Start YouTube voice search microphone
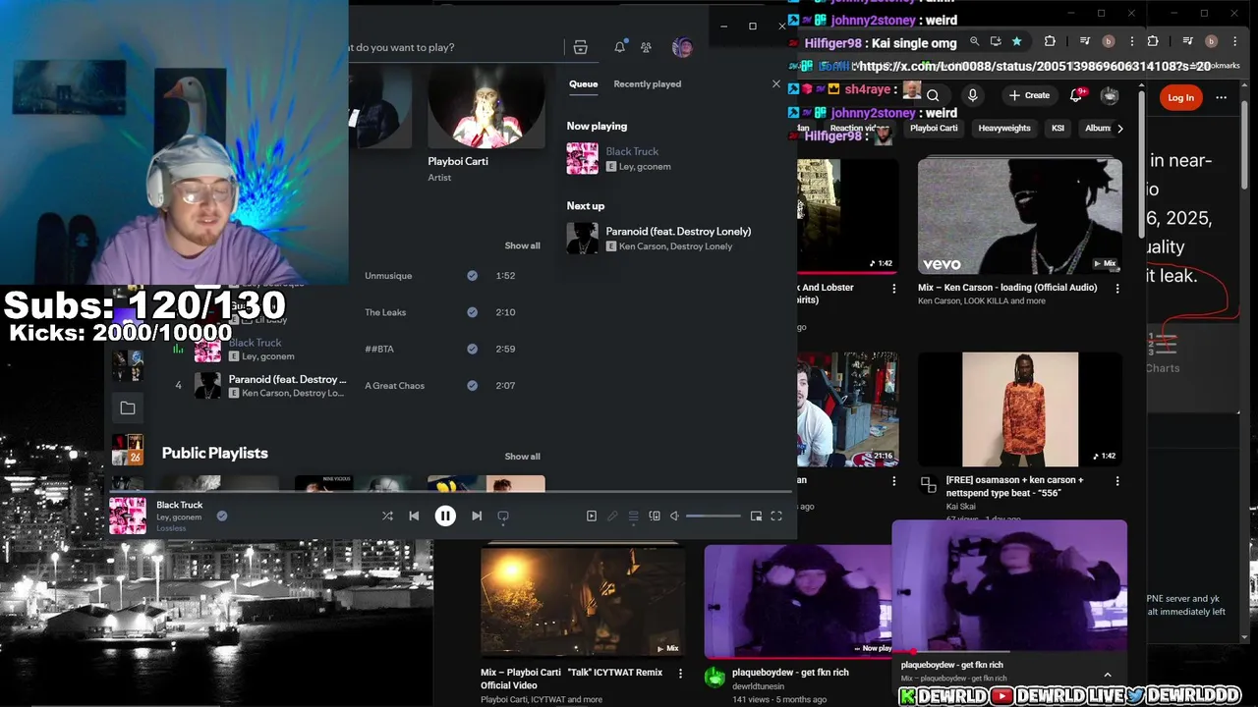Screen dimensions: 1258x707 click(972, 95)
